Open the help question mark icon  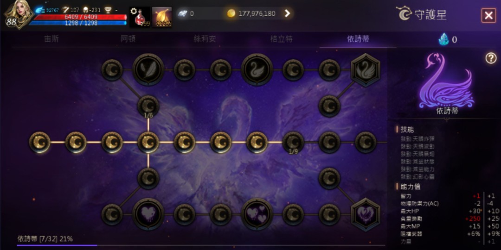[x=491, y=58]
